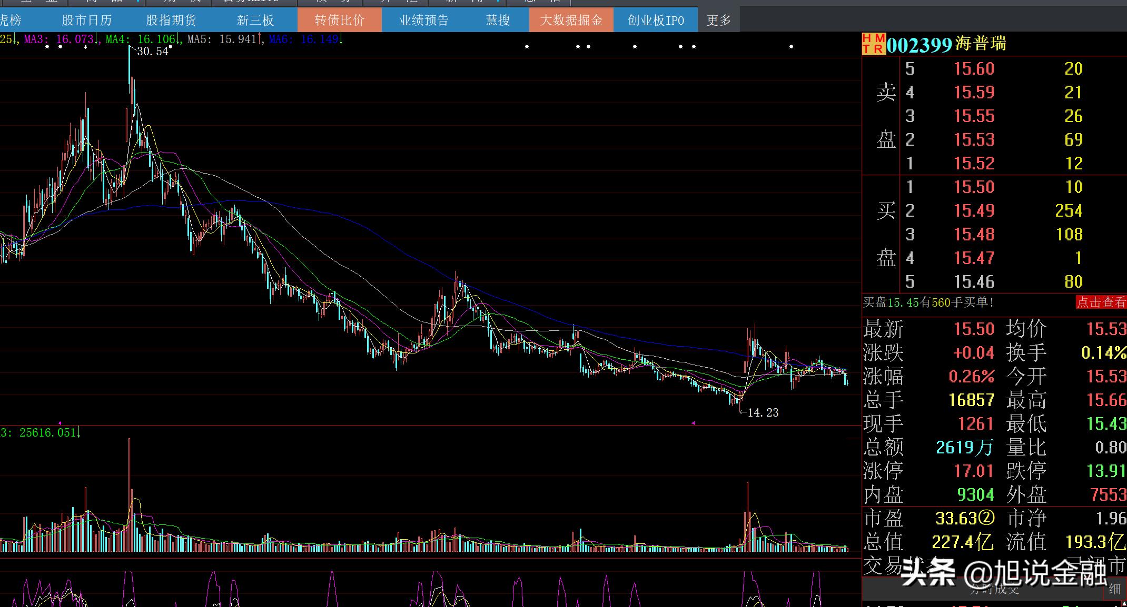Screen dimensions: 1127x607
Task: Click the sell-1 price 15.52
Action: coord(974,164)
